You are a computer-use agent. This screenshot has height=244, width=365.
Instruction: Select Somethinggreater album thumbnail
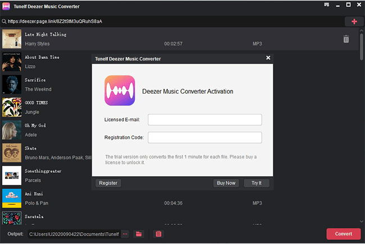12,176
